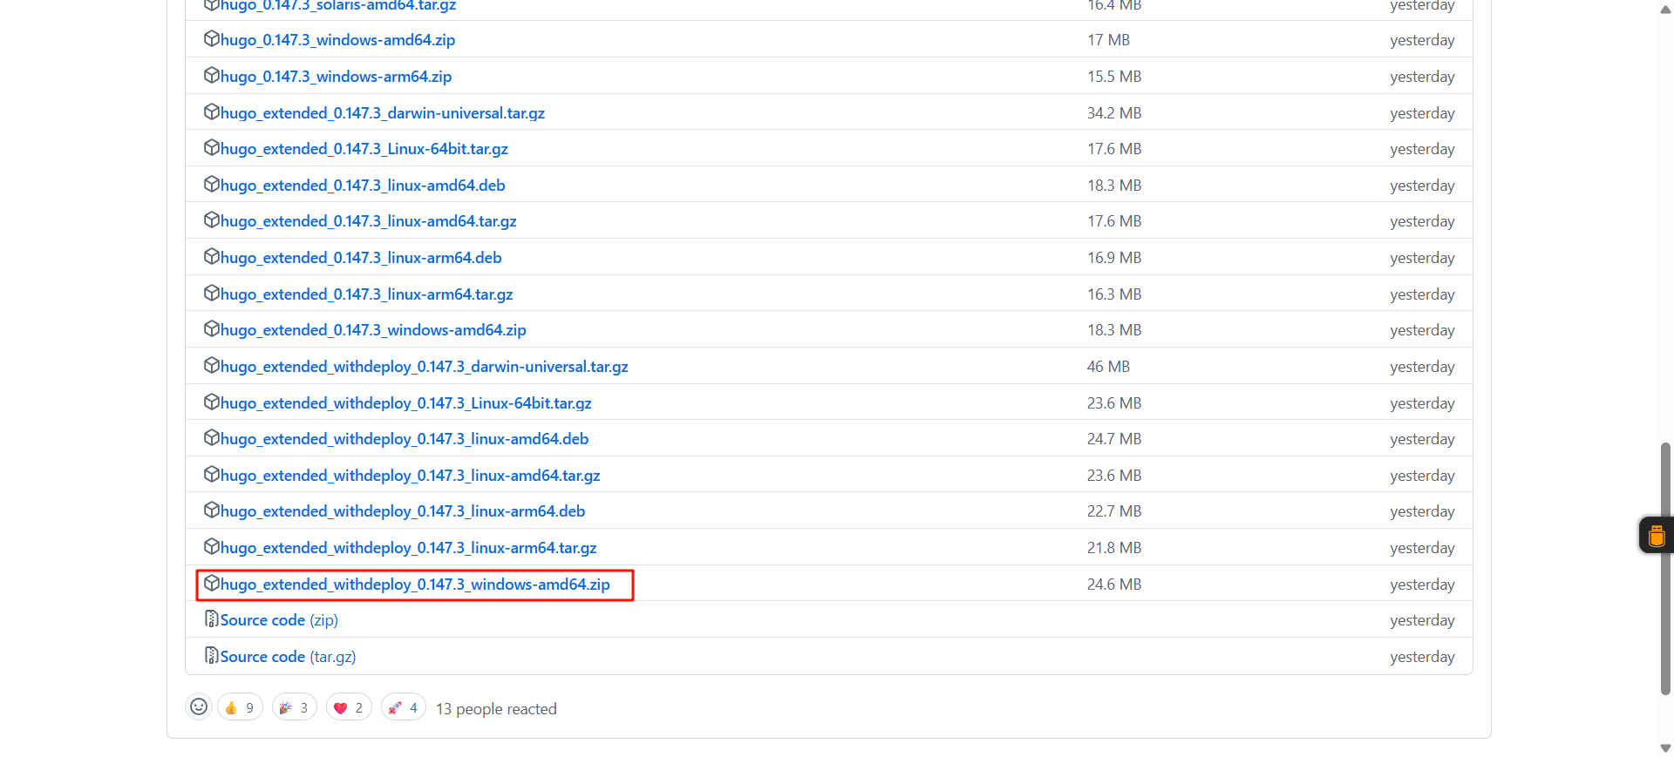Click yesterday timestamp of Source code (tar.gz)
The width and height of the screenshot is (1674, 757).
1422,657
